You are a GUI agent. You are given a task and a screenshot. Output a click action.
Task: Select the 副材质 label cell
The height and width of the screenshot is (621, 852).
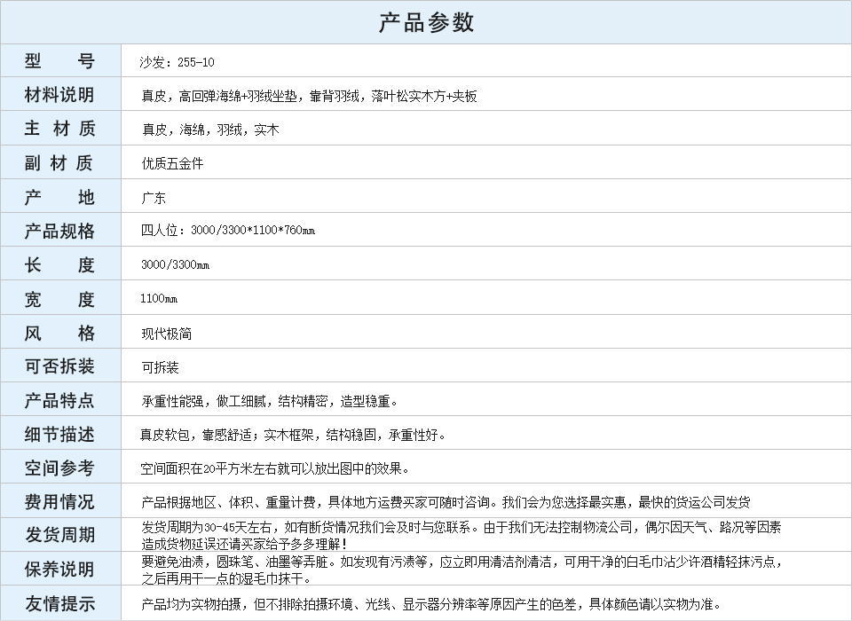(60, 162)
